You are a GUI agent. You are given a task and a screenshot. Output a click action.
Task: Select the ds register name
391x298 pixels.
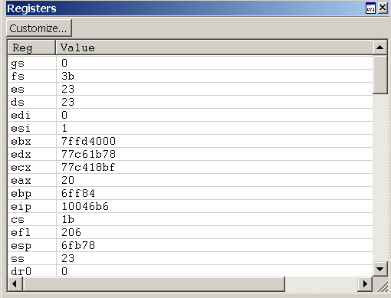(x=18, y=102)
